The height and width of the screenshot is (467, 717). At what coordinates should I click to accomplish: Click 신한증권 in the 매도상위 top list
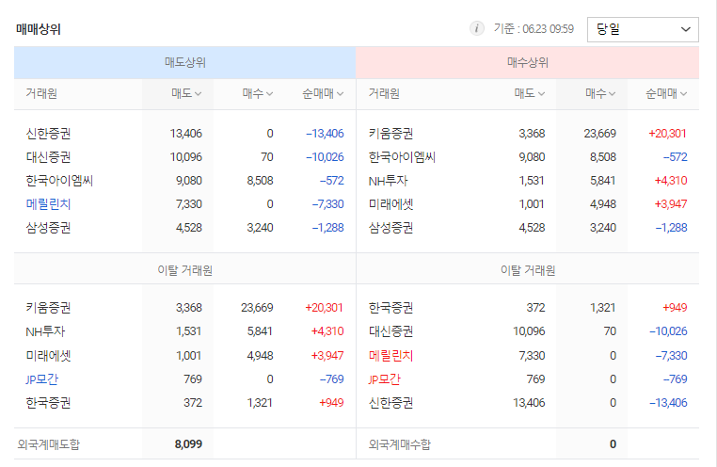[48, 134]
